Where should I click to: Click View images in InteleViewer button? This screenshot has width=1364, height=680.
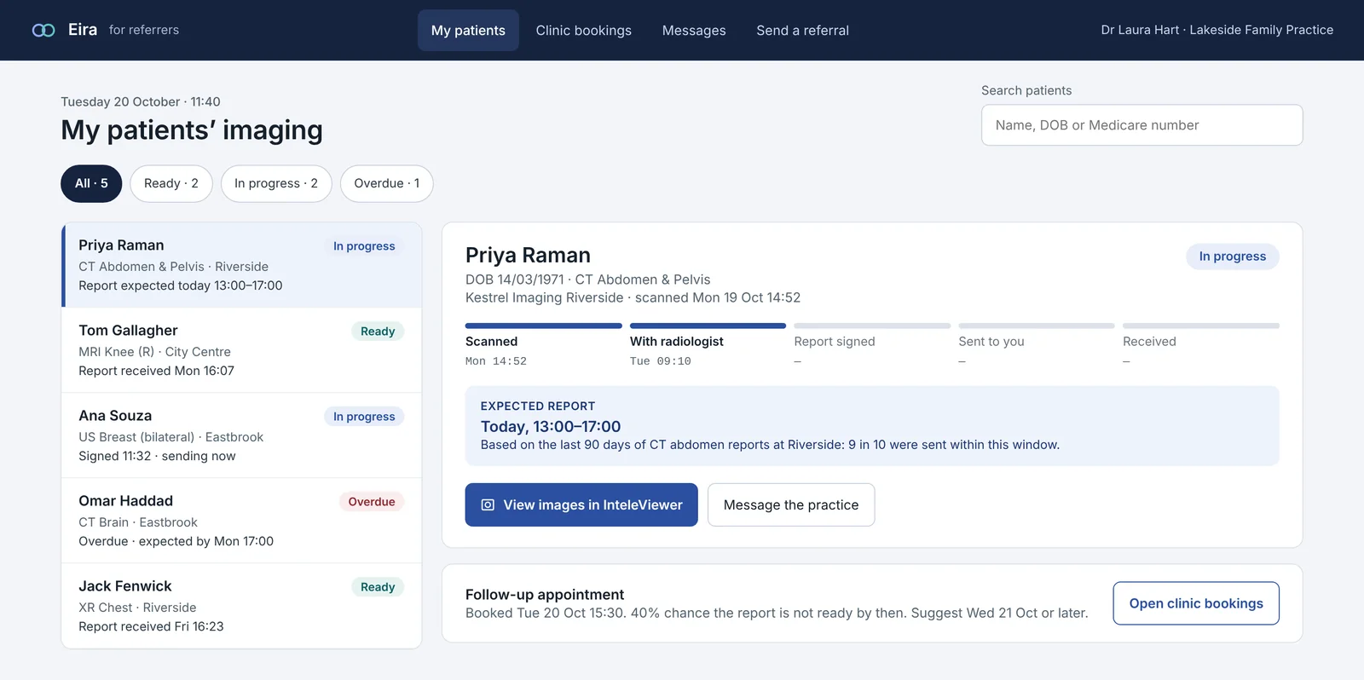(581, 505)
